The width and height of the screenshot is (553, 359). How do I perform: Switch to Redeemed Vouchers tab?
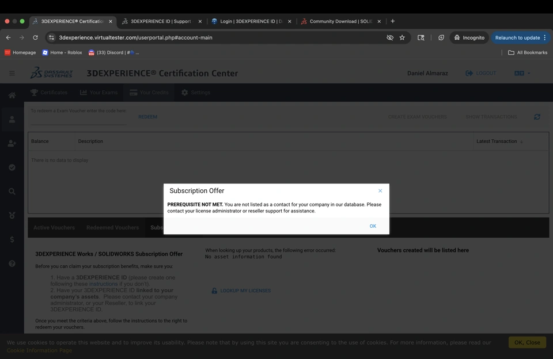112,228
